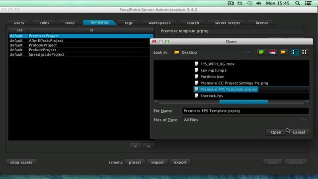Click FPS_WITH_BG.mov file icon

point(196,64)
